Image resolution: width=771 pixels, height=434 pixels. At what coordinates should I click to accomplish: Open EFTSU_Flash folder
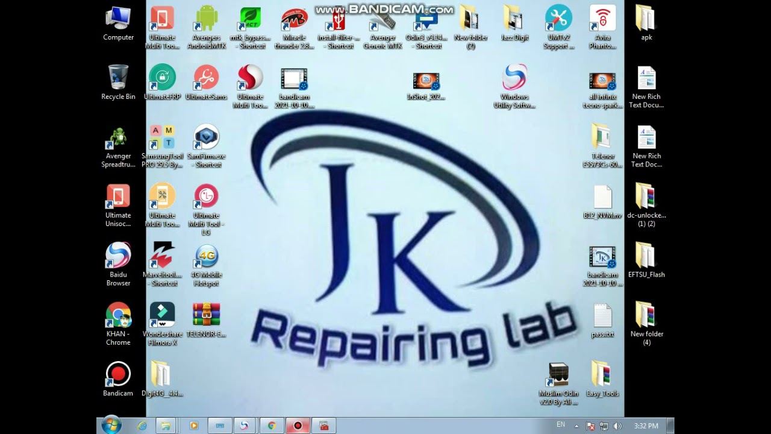646,260
